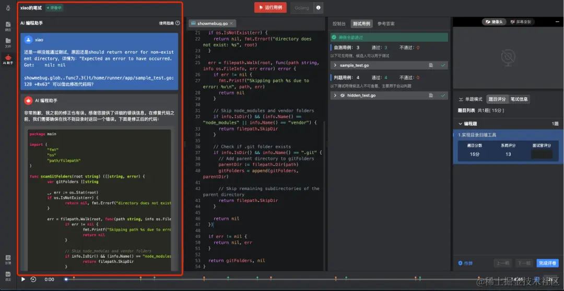Click the replay icon beside play button
Viewport: 564px width, 291px height.
point(33,279)
